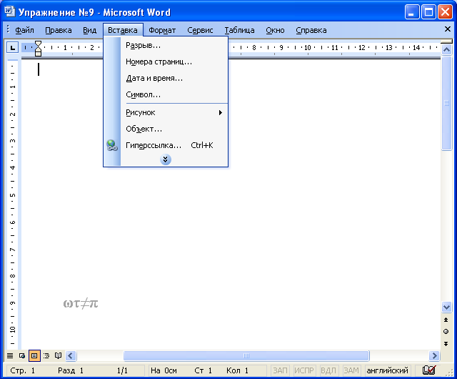Click the window resize grip at the status bar end
The image size is (457, 379).
[448, 373]
